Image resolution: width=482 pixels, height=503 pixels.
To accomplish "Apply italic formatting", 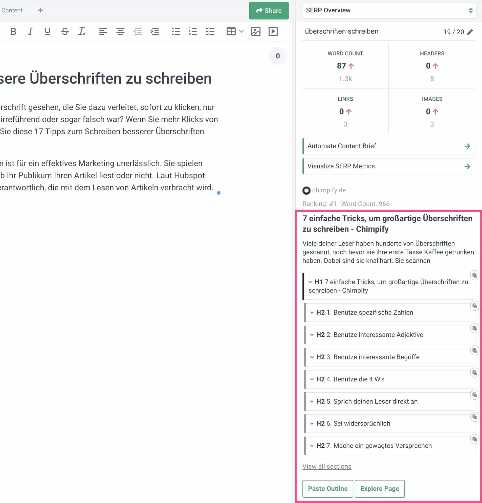I will click(x=30, y=32).
